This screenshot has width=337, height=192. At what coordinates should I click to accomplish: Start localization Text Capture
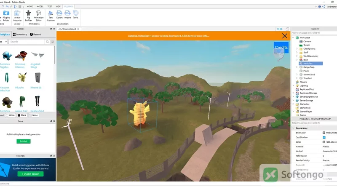coord(51,16)
